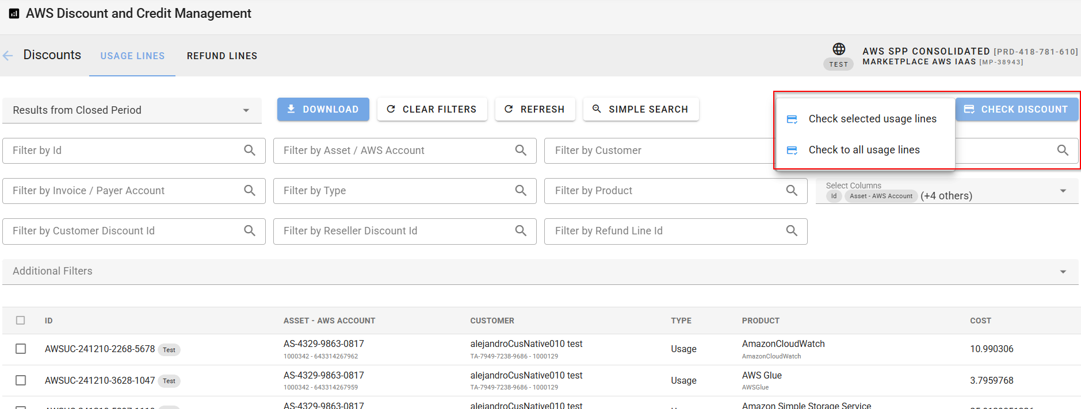Go back using the left arrow icon
This screenshot has height=409, width=1081.
click(x=8, y=56)
